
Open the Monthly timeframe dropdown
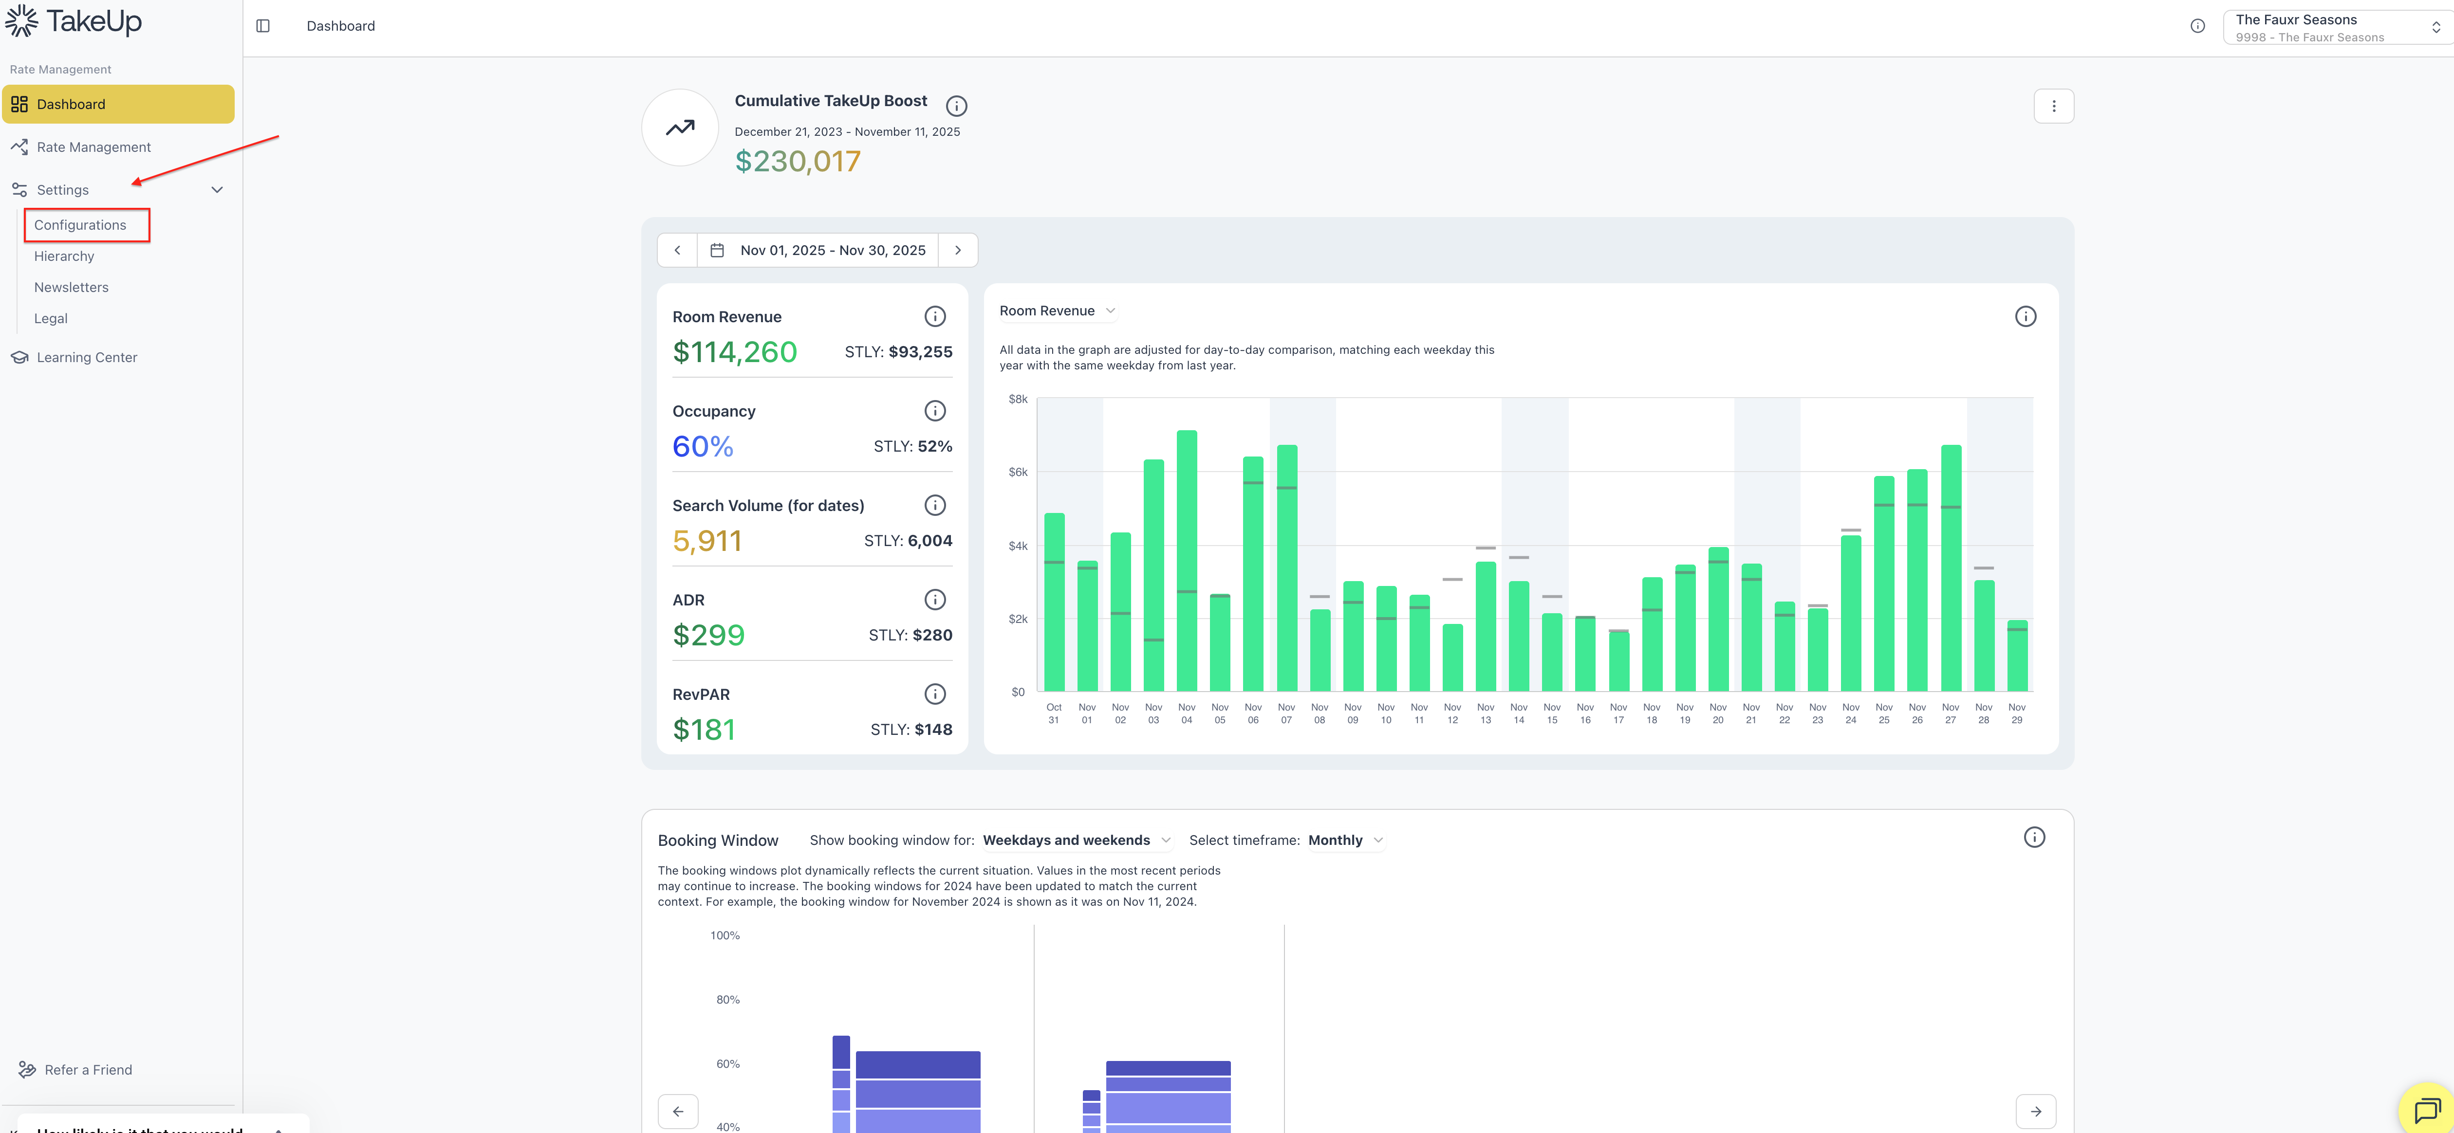coord(1344,841)
